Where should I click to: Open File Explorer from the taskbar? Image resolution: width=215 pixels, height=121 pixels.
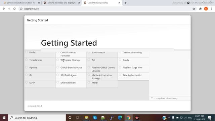[x=86, y=118]
